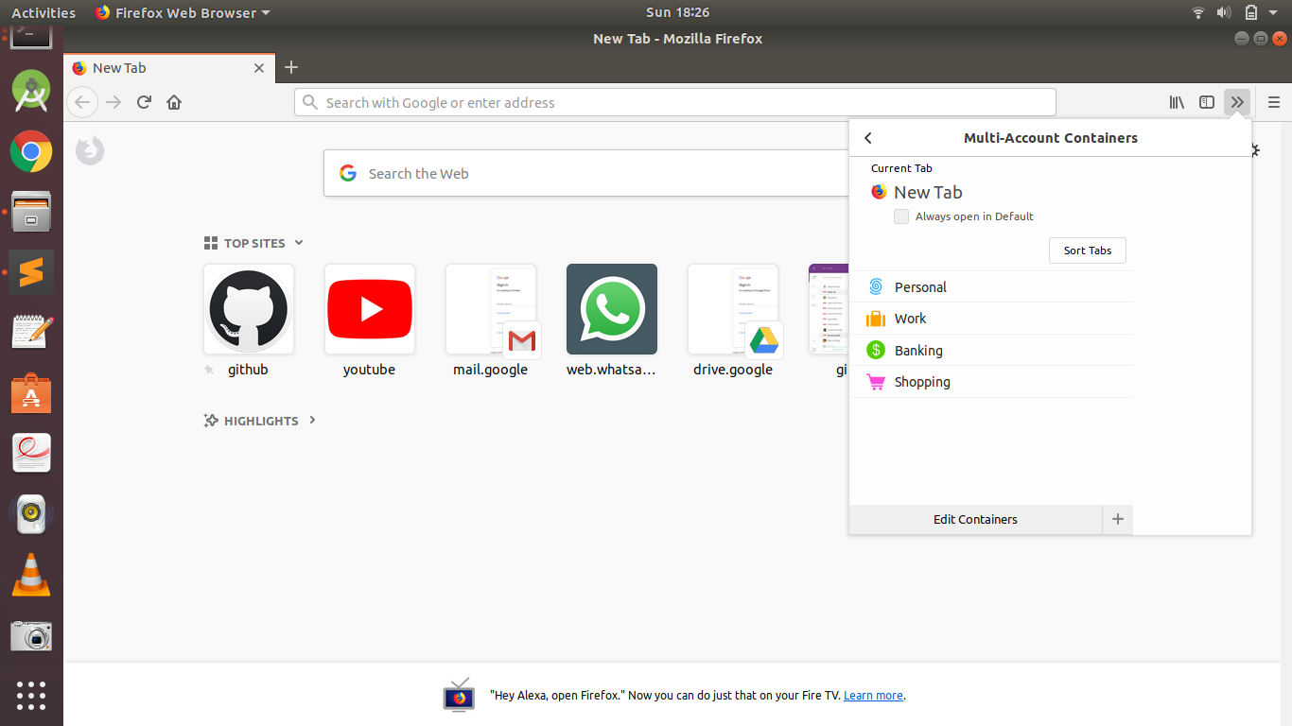Launch VLC from the dock

click(31, 575)
